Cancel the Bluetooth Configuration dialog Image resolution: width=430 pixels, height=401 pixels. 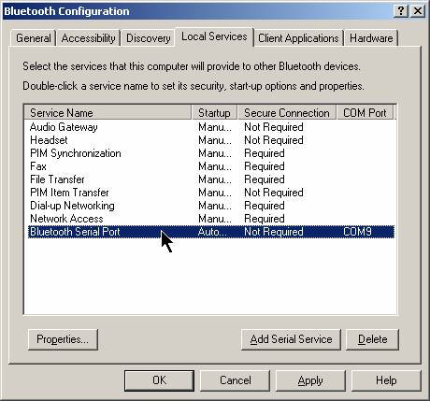tap(236, 380)
